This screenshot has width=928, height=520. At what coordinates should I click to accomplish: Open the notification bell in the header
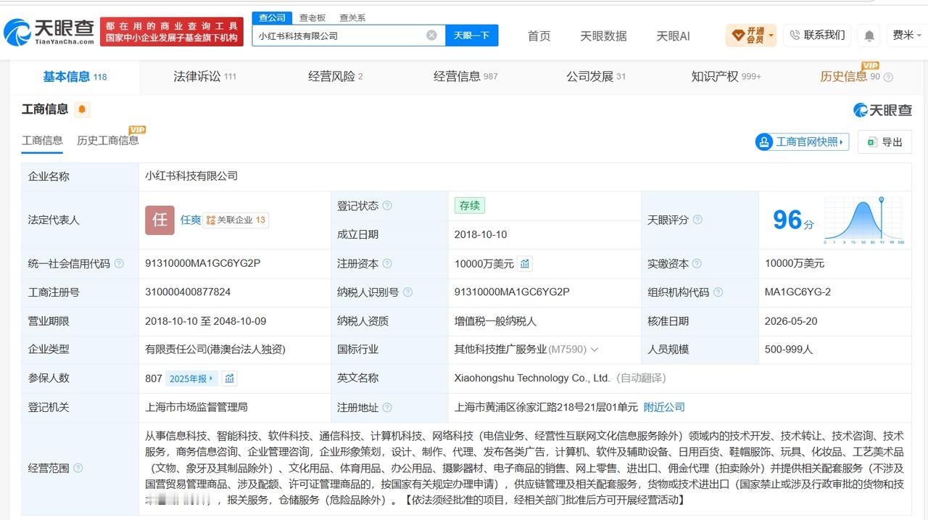[x=869, y=35]
